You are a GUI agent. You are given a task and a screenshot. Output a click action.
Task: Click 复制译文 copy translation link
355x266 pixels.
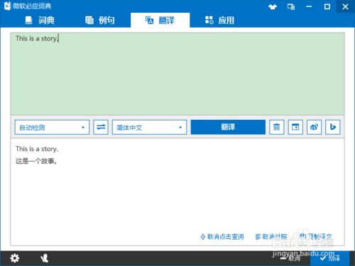(316, 236)
